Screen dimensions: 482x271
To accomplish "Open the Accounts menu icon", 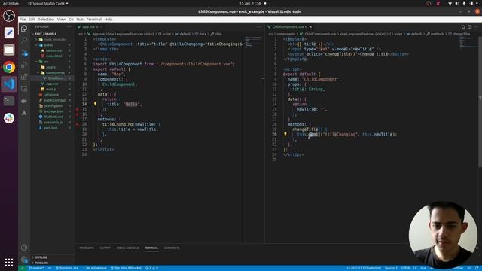I will coord(24,248).
